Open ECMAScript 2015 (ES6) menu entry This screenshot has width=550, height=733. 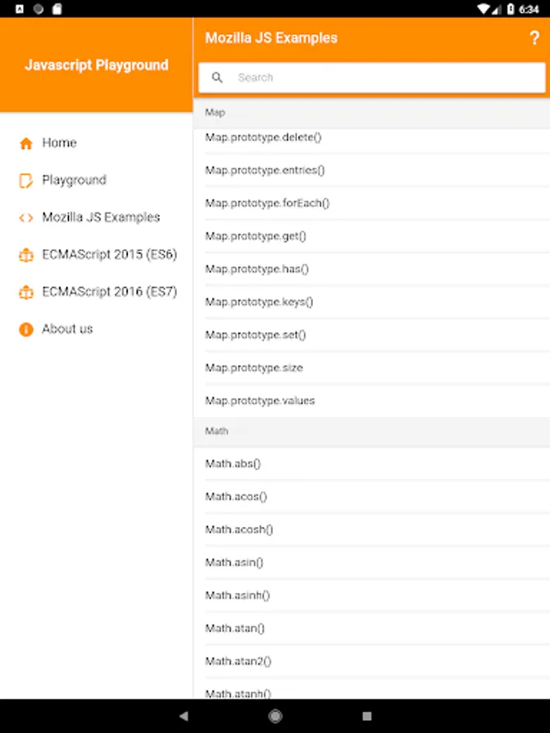(96, 255)
